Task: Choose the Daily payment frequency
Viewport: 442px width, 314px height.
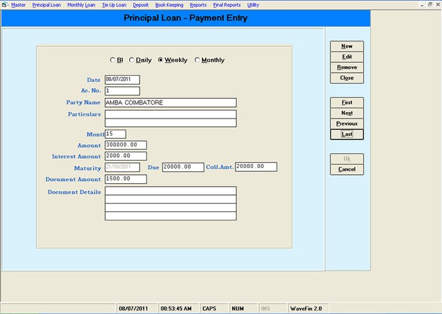Action: tap(132, 60)
